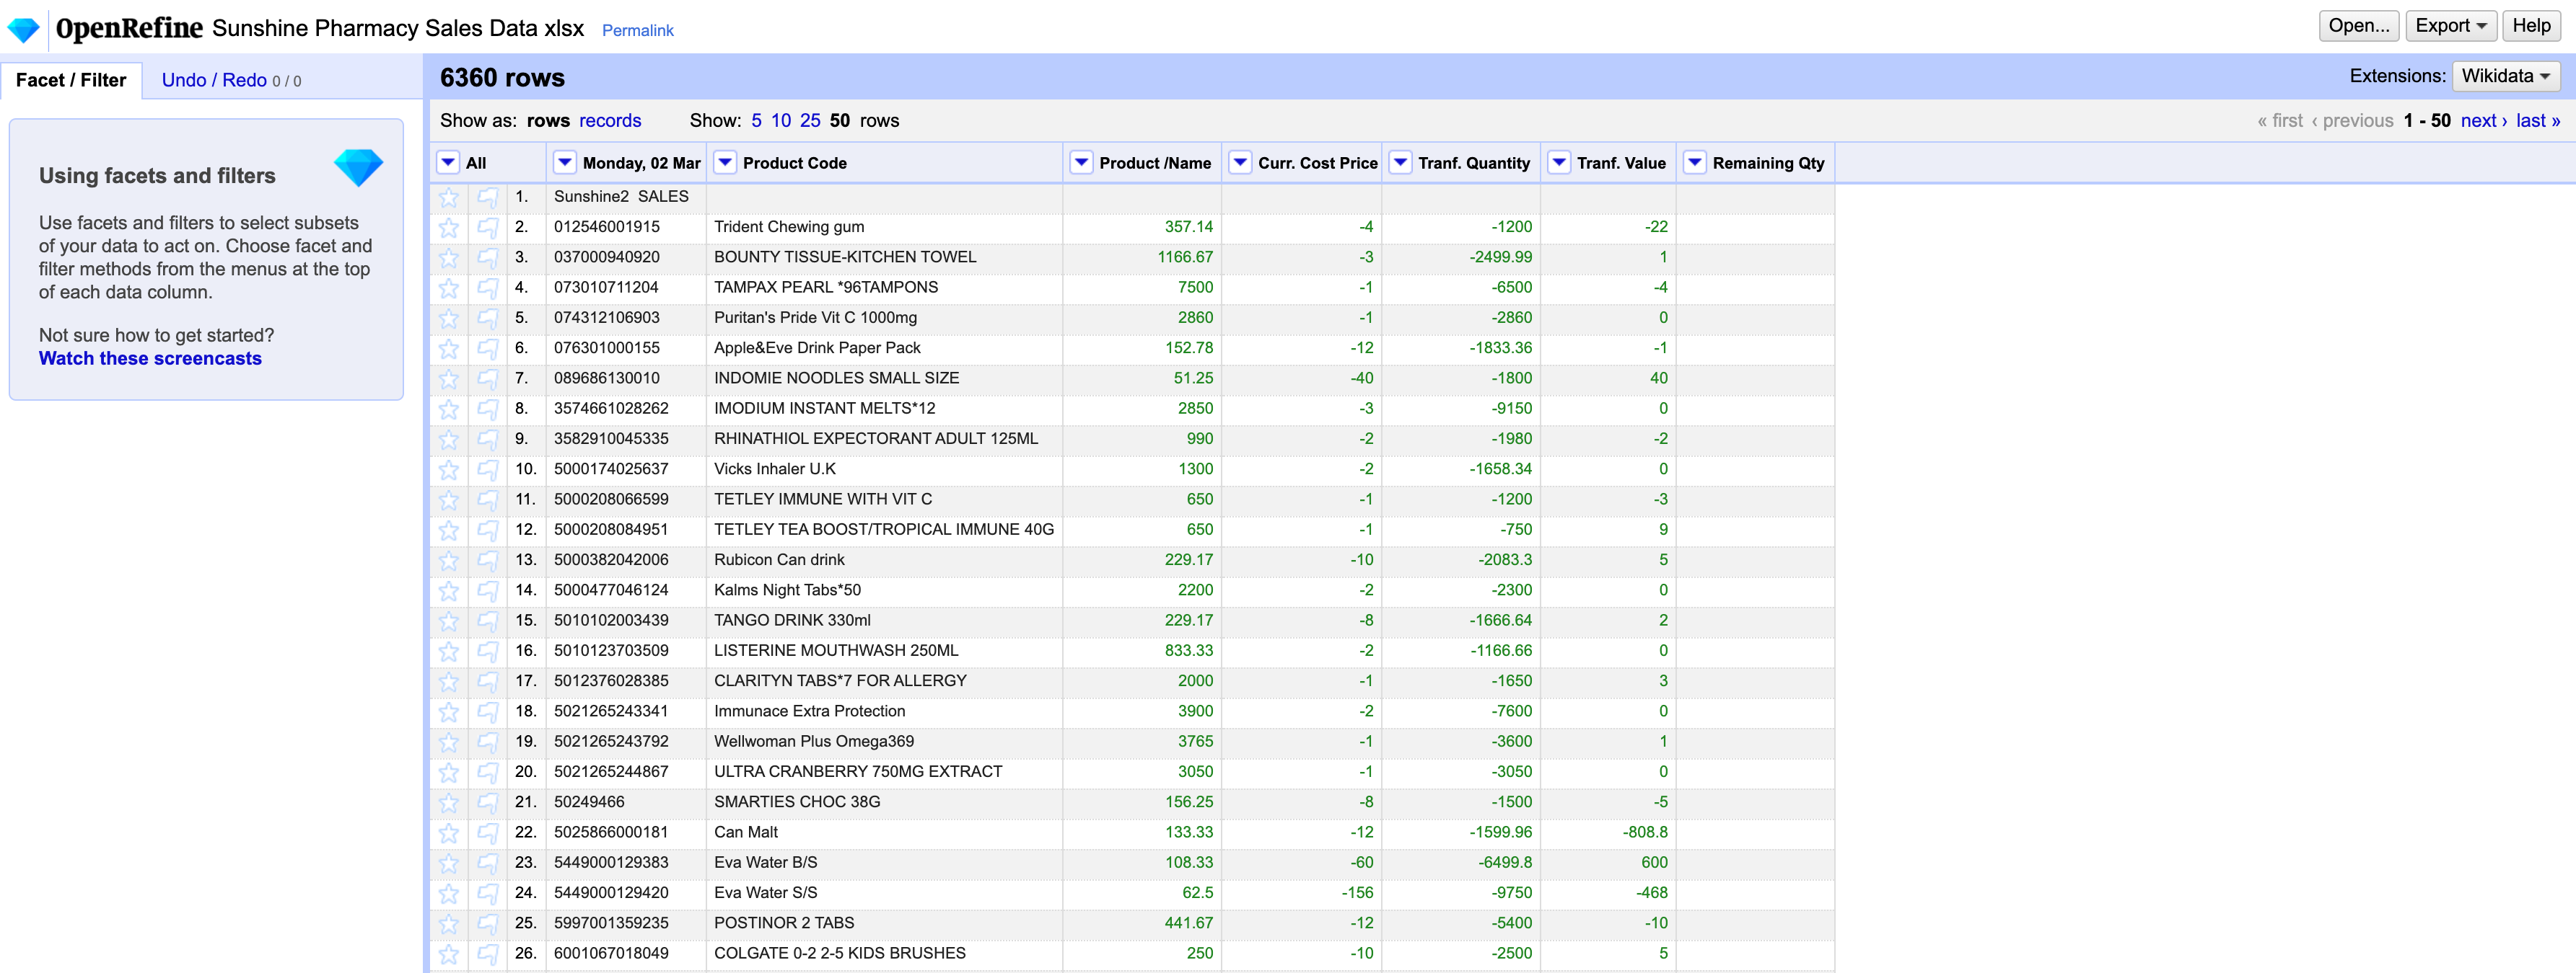Open the Watch these screencasts link
2576x973 pixels.
(150, 359)
